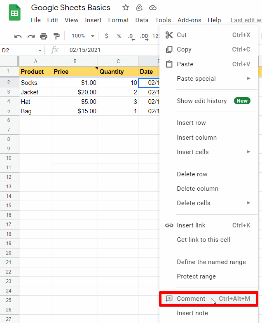Screen dimensions: 262x323
Task: Format as percent
Action: click(119, 36)
